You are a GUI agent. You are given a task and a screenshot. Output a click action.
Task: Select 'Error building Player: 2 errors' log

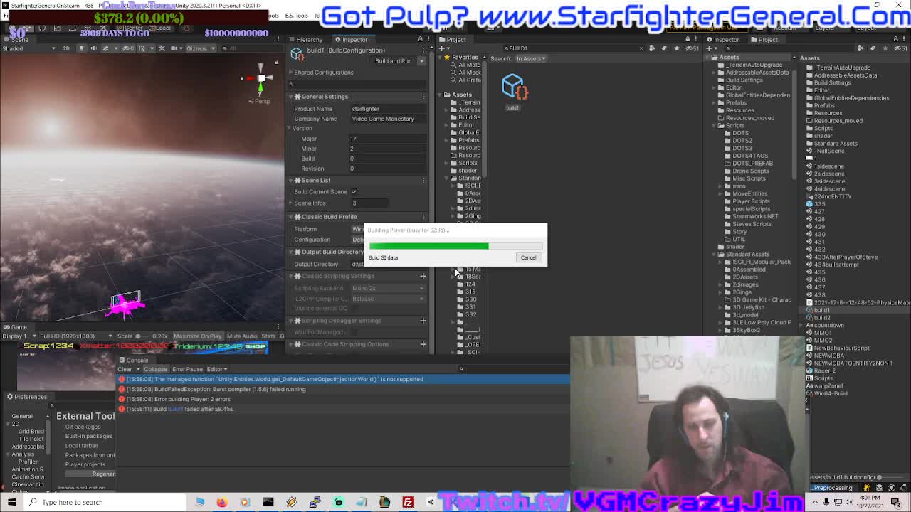coord(343,399)
